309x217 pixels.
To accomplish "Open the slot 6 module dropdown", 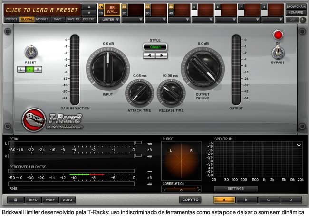I will [226, 19].
